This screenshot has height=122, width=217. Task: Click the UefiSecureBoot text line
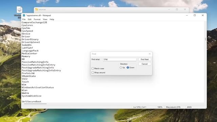(x=32, y=102)
